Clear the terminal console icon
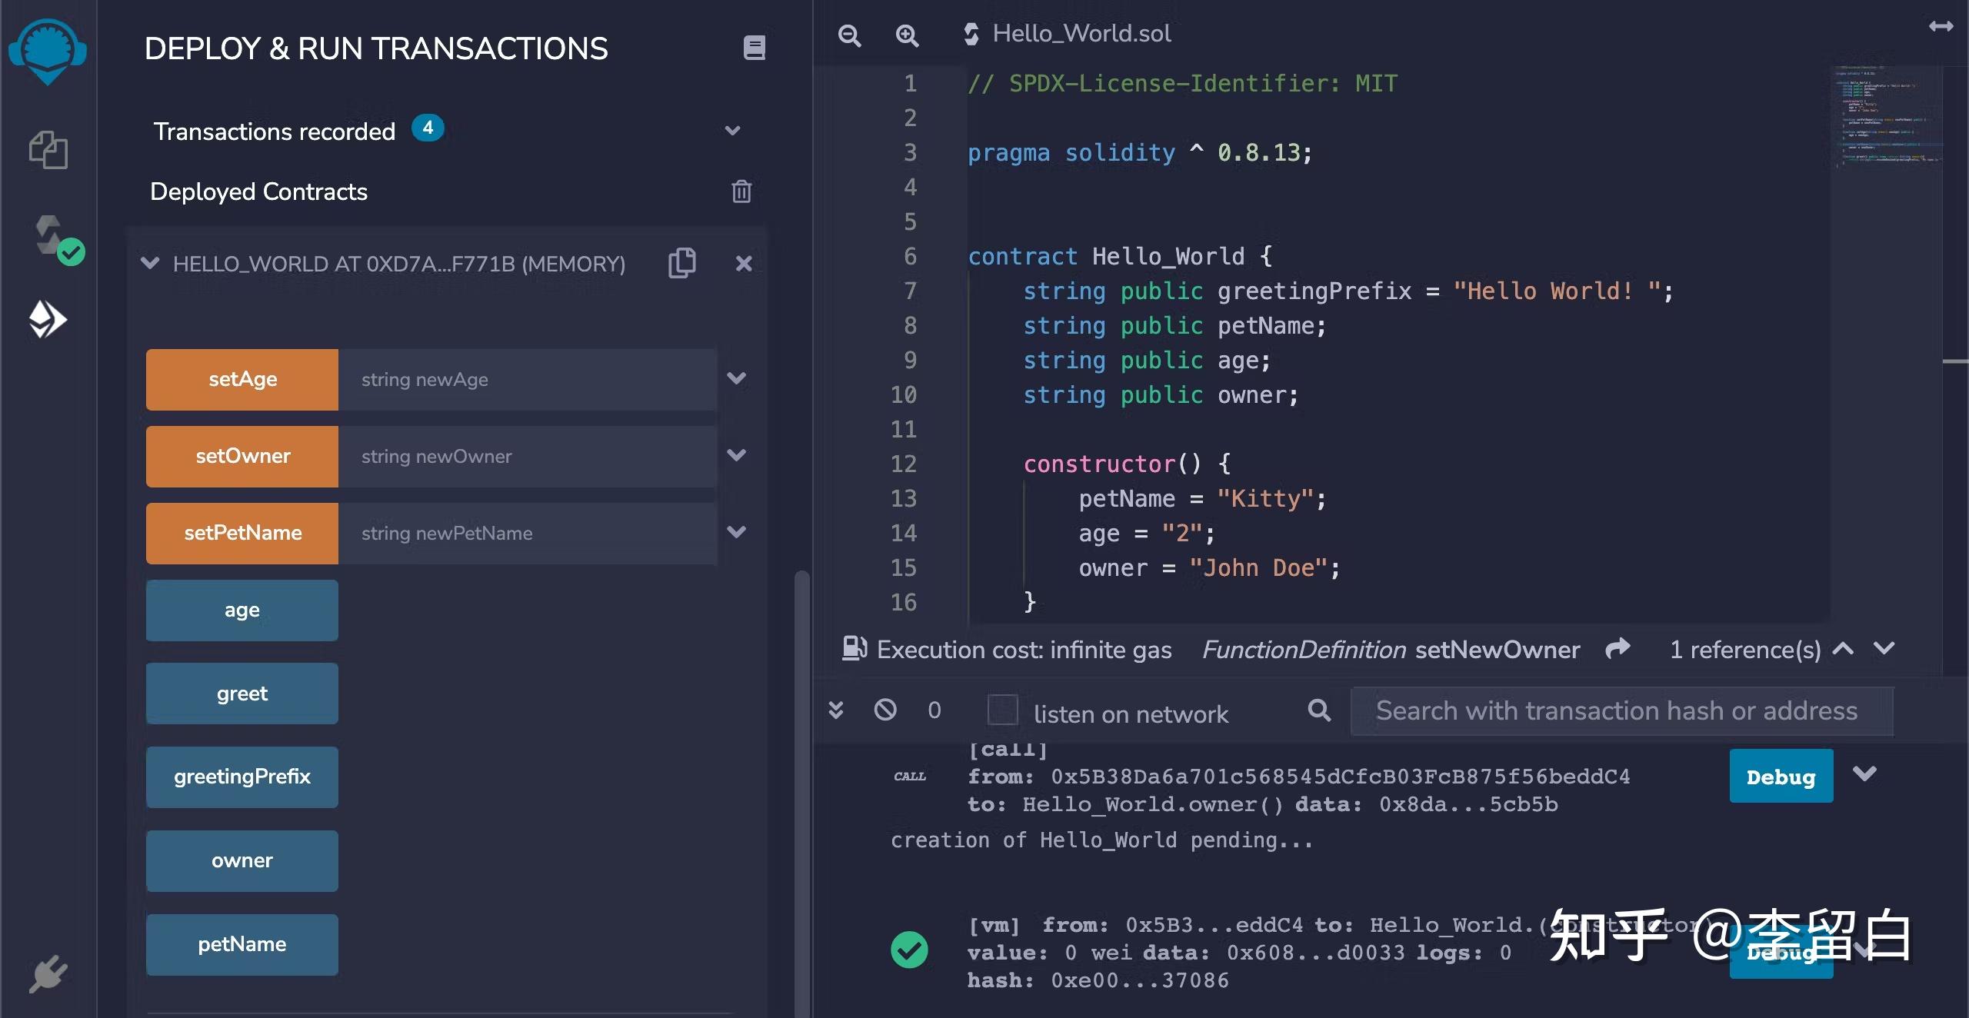The width and height of the screenshot is (1969, 1018). point(885,710)
